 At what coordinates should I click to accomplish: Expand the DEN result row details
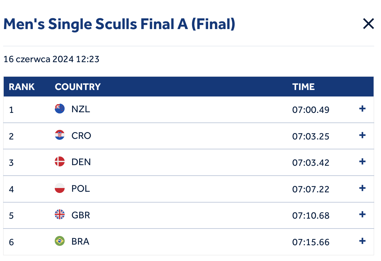click(x=362, y=162)
